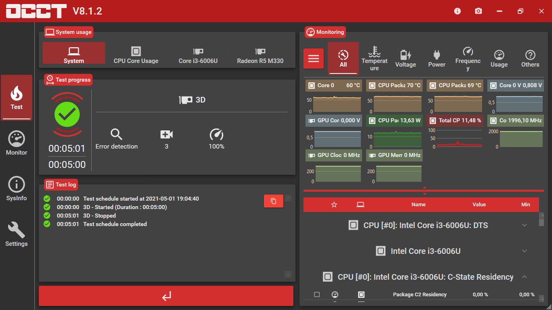Click the chip icon in Package C2 Residency row
Image resolution: width=552 pixels, height=310 pixels.
tap(361, 295)
